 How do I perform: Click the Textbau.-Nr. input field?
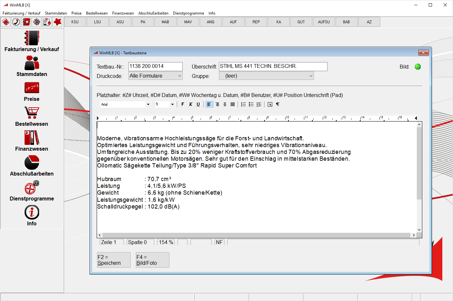tap(156, 66)
